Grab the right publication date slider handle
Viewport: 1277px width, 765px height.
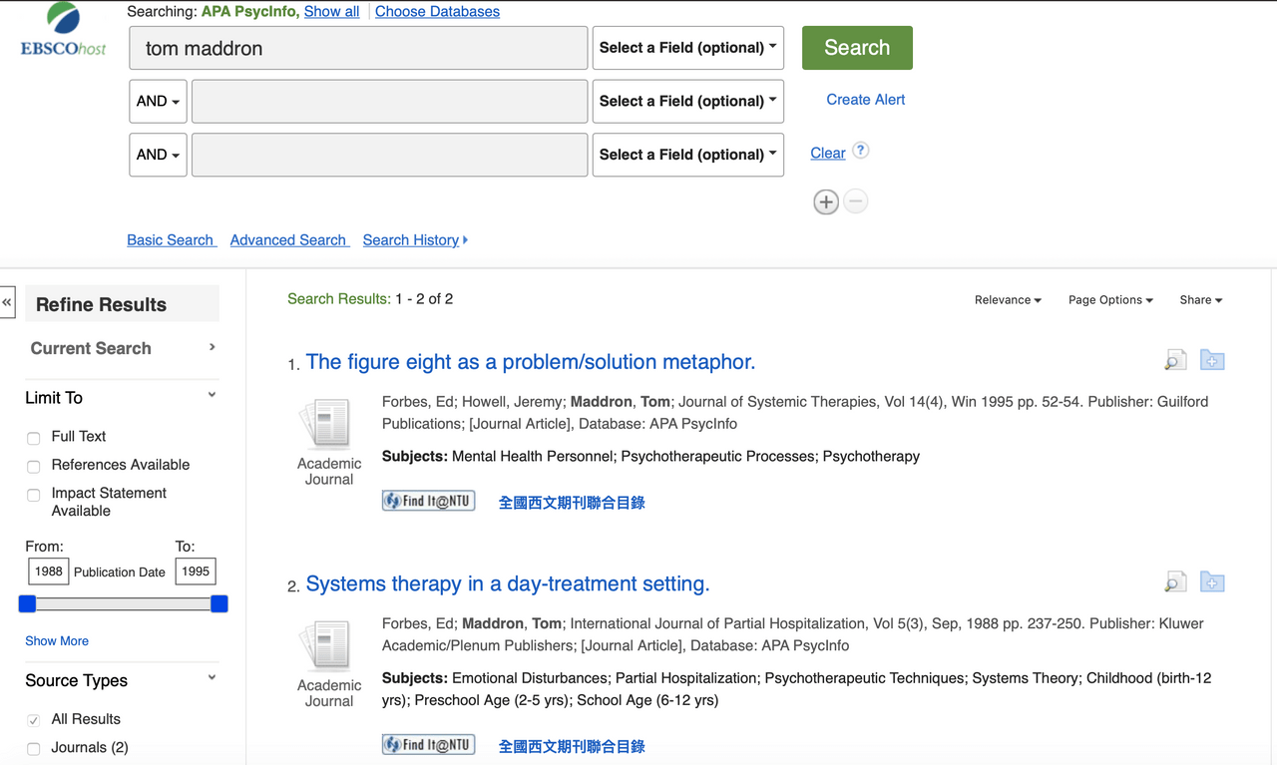pos(219,603)
